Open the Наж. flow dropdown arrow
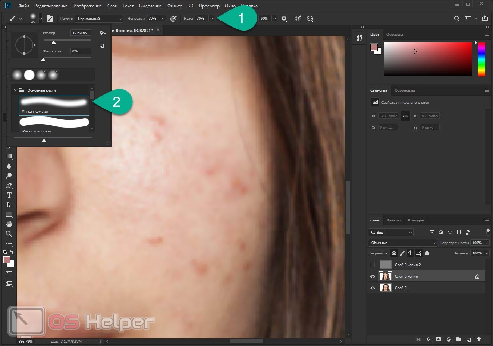The image size is (493, 346). click(x=211, y=18)
